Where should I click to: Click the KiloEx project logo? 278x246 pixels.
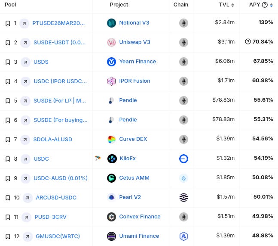pyautogui.click(x=112, y=159)
